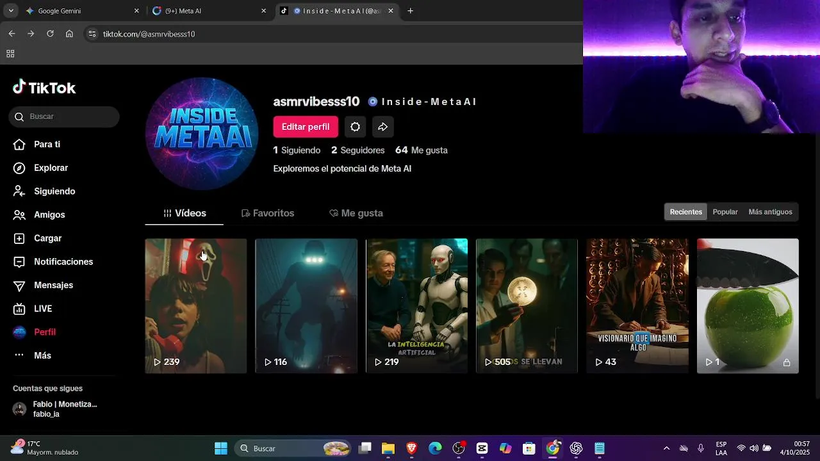
Task: Open CapCut from taskbar
Action: coord(482,448)
